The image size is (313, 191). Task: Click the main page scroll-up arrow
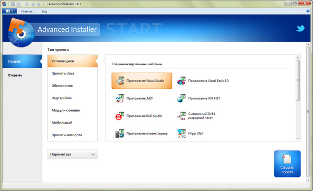click(308, 44)
